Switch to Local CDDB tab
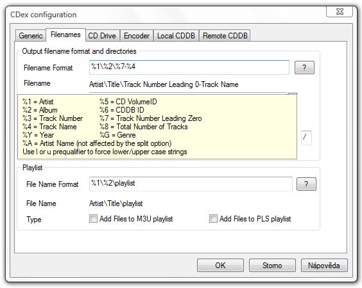This screenshot has width=362, height=288. pos(176,36)
